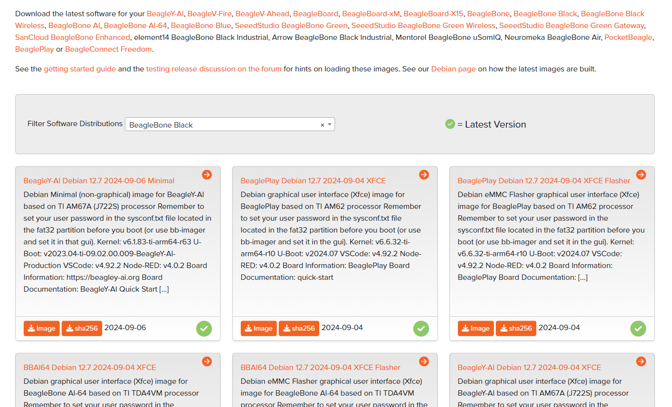This screenshot has width=672, height=407.
Task: Follow the BeagleY-AI link in the intro paragraph
Action: [165, 14]
